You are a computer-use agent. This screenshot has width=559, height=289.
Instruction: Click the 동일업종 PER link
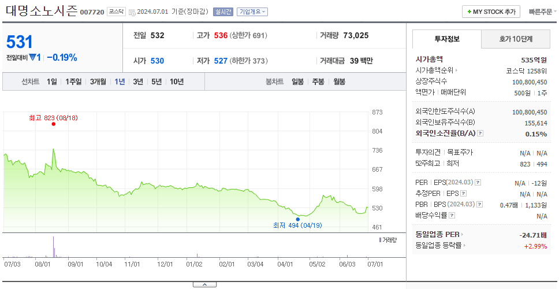click(x=437, y=235)
